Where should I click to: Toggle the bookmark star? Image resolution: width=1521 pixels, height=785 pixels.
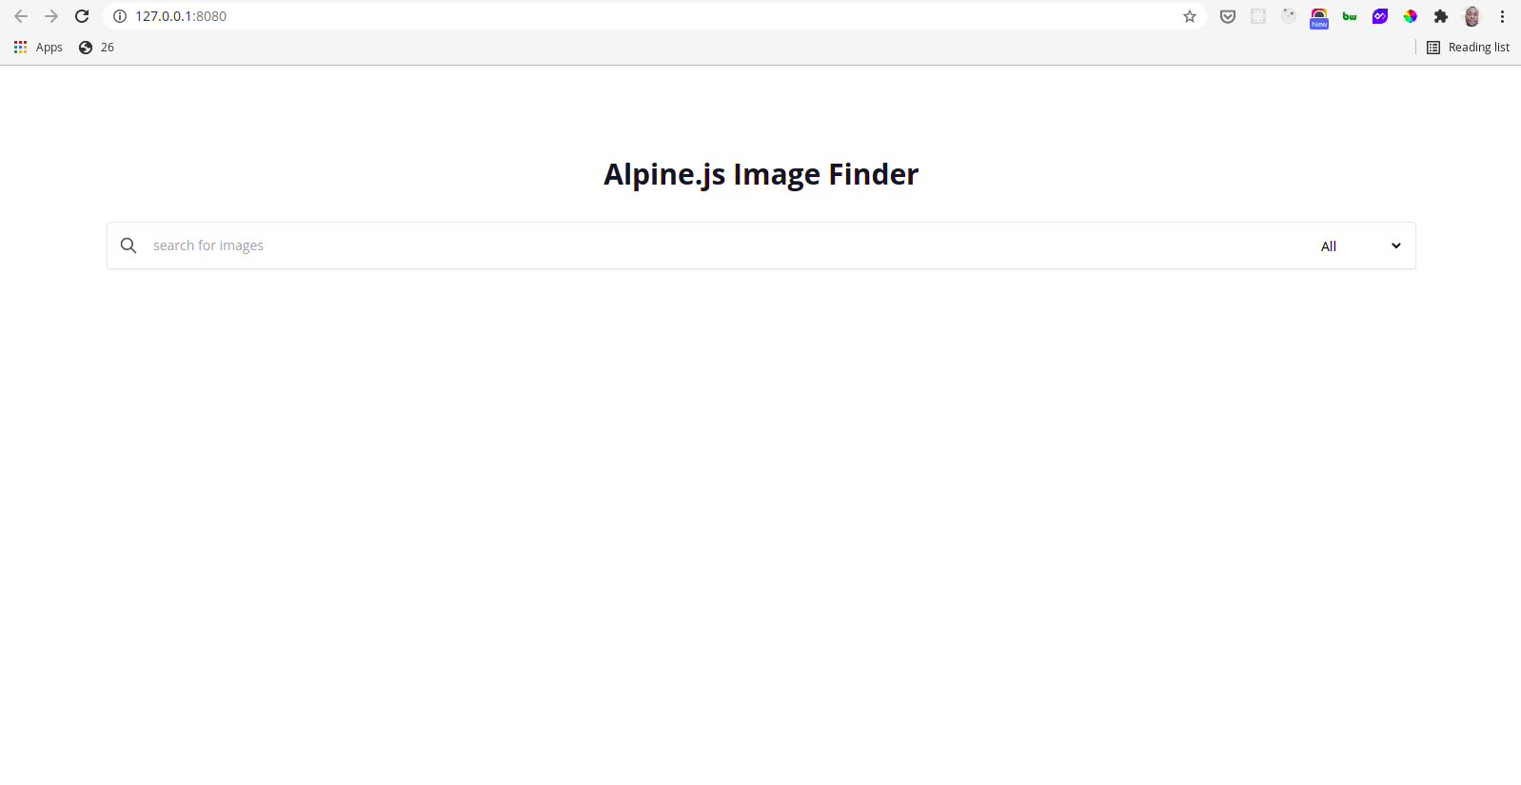pos(1190,16)
